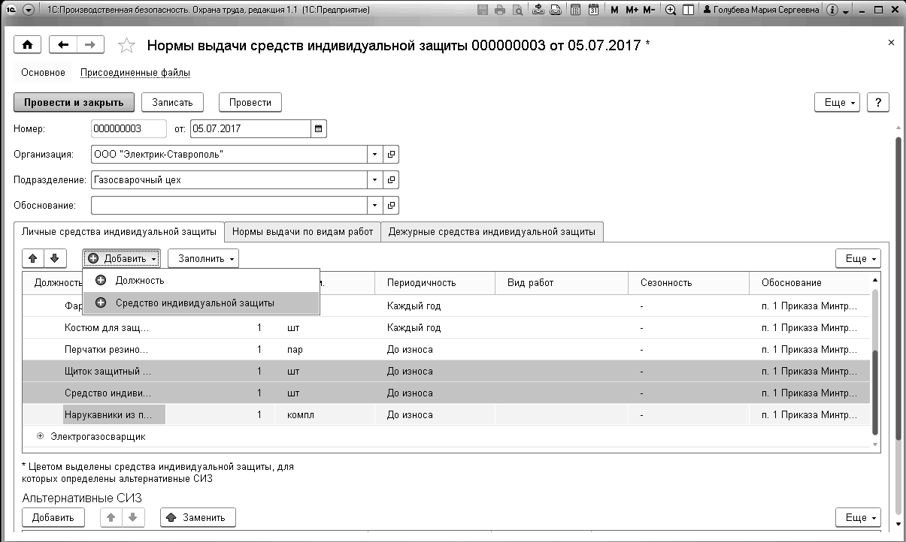Screen dimensions: 906x542
Task: Click the Добавить dropdown button in table
Action: click(x=121, y=258)
